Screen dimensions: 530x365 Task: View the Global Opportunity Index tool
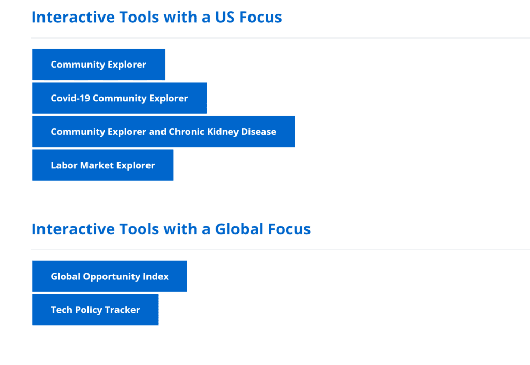pyautogui.click(x=110, y=276)
